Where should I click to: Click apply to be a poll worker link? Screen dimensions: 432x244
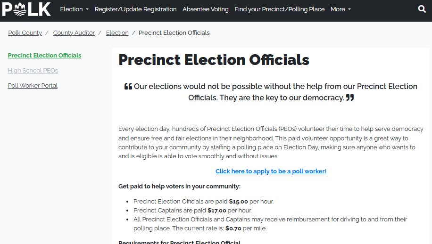point(271,171)
